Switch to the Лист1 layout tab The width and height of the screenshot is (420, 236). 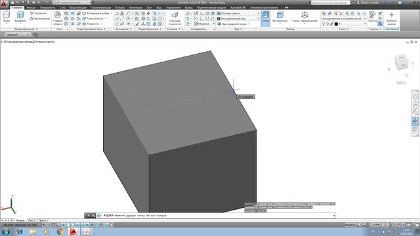tap(32, 220)
